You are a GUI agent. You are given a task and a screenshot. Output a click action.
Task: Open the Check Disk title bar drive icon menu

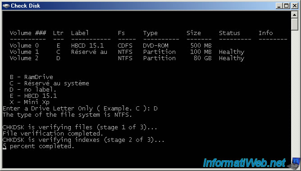(6, 6)
